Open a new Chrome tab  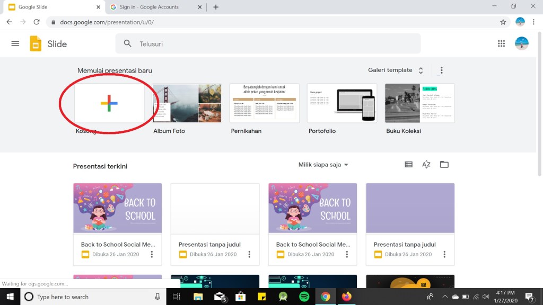click(216, 7)
